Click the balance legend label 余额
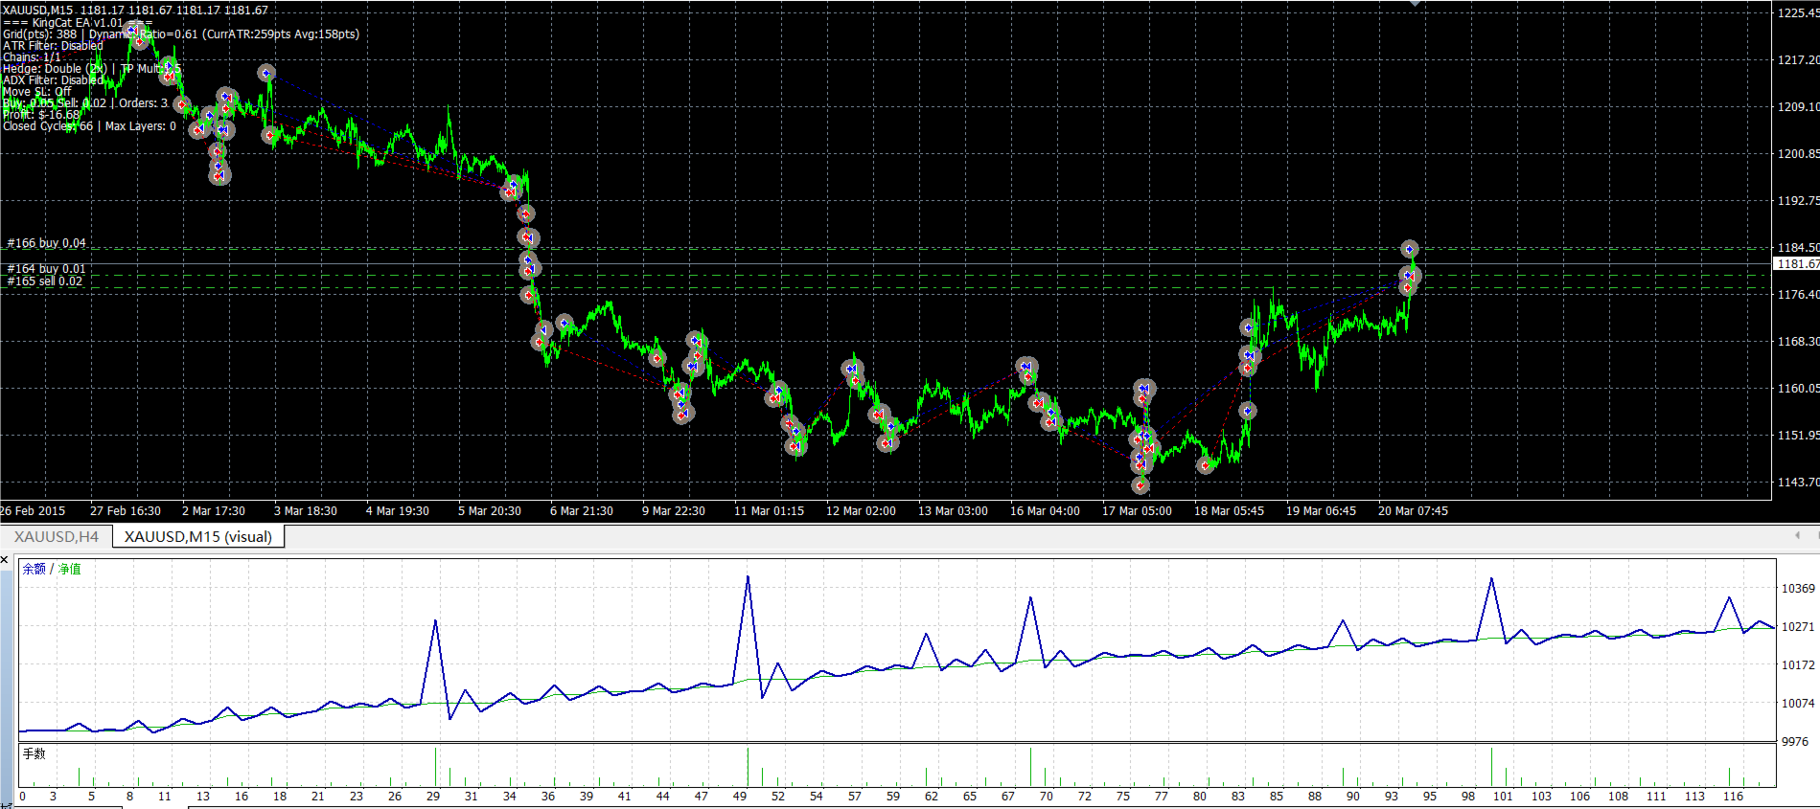The width and height of the screenshot is (1820, 809). (34, 569)
